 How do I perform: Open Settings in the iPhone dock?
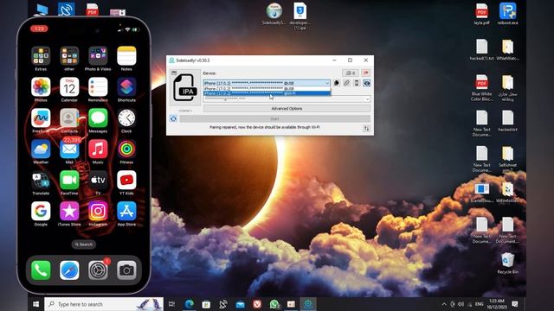click(x=98, y=270)
